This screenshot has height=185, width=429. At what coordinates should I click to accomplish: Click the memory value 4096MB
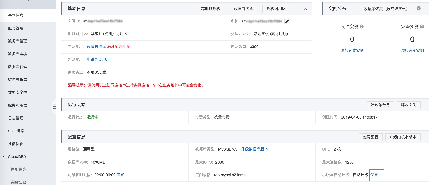[x=98, y=162]
